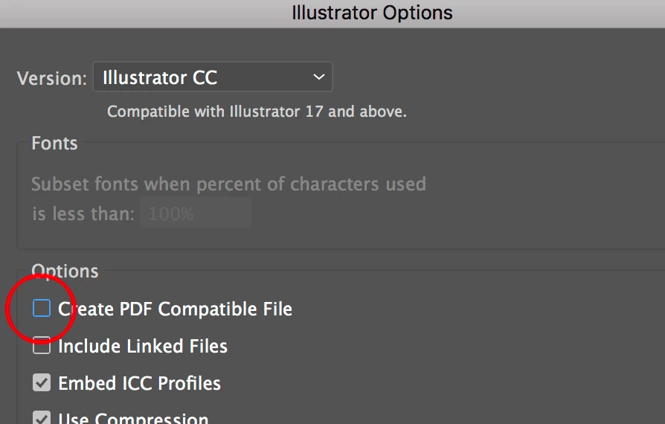This screenshot has height=424, width=665.
Task: Click the Fonts section heading
Action: (x=54, y=143)
